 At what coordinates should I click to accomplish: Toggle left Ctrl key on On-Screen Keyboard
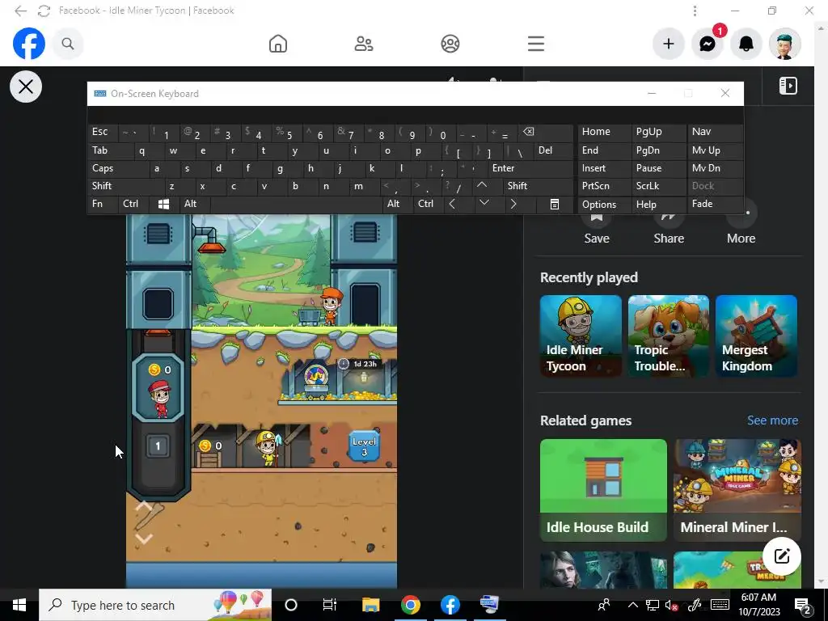(x=134, y=204)
